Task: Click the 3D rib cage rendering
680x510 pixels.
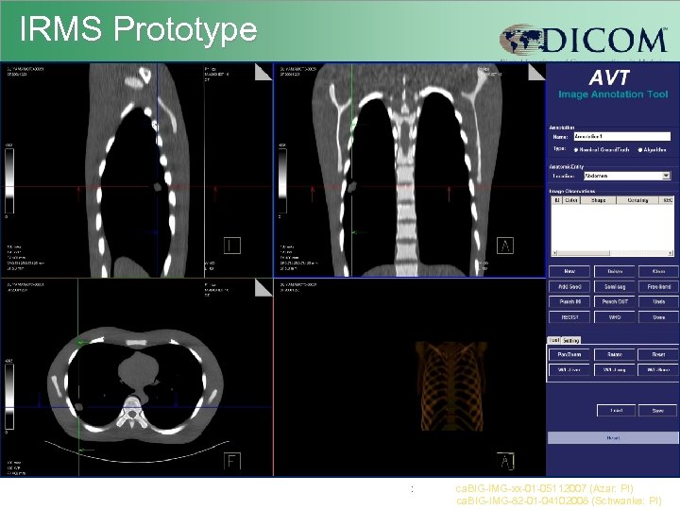Action: point(451,386)
